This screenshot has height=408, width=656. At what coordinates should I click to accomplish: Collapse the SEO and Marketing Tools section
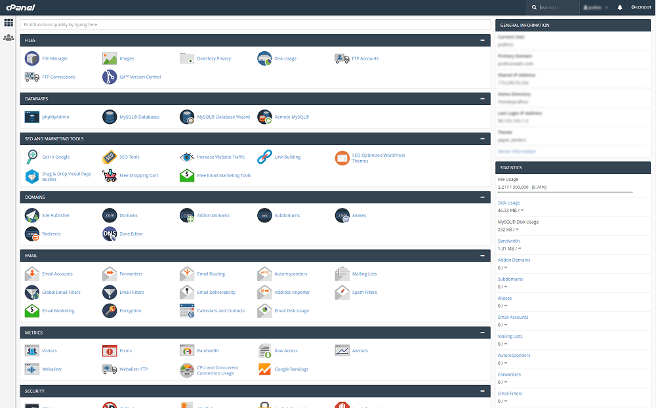point(482,138)
